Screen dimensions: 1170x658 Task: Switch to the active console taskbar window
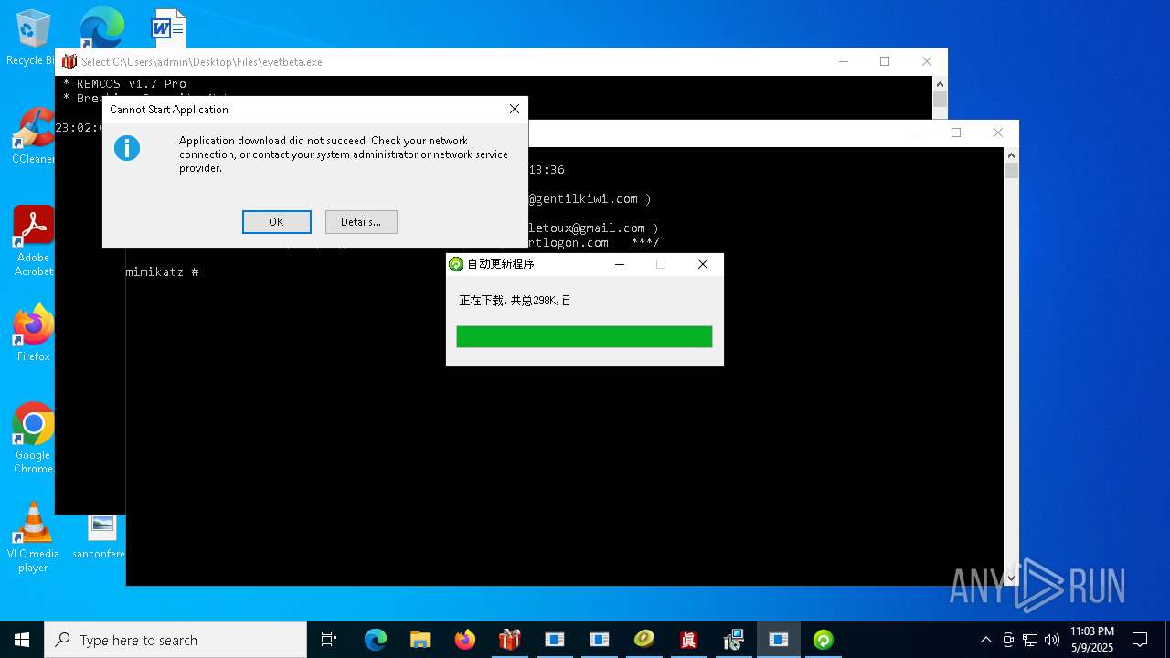(779, 640)
